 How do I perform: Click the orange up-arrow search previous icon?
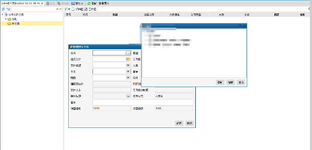click(x=60, y=9)
